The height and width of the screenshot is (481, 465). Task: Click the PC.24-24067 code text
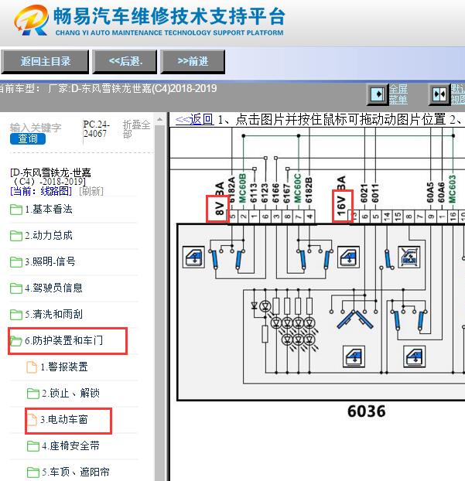(x=97, y=129)
